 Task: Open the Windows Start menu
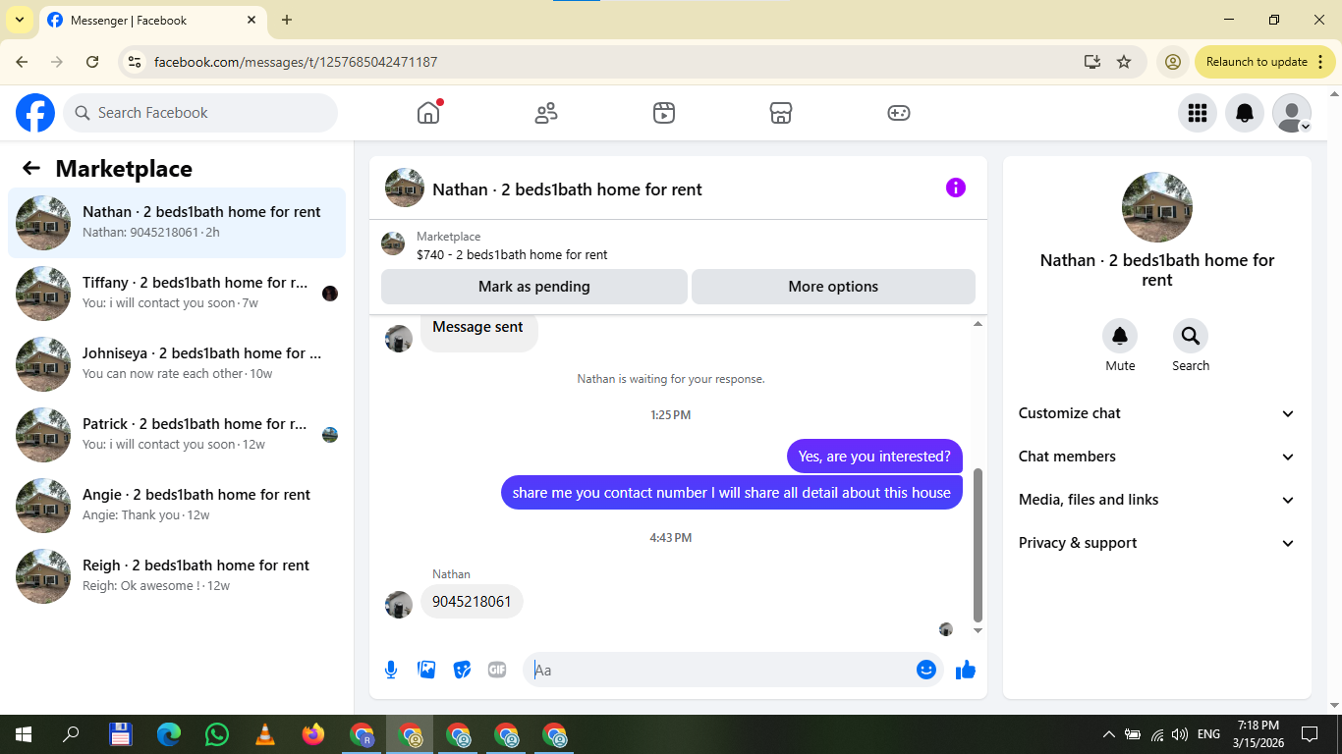click(24, 734)
